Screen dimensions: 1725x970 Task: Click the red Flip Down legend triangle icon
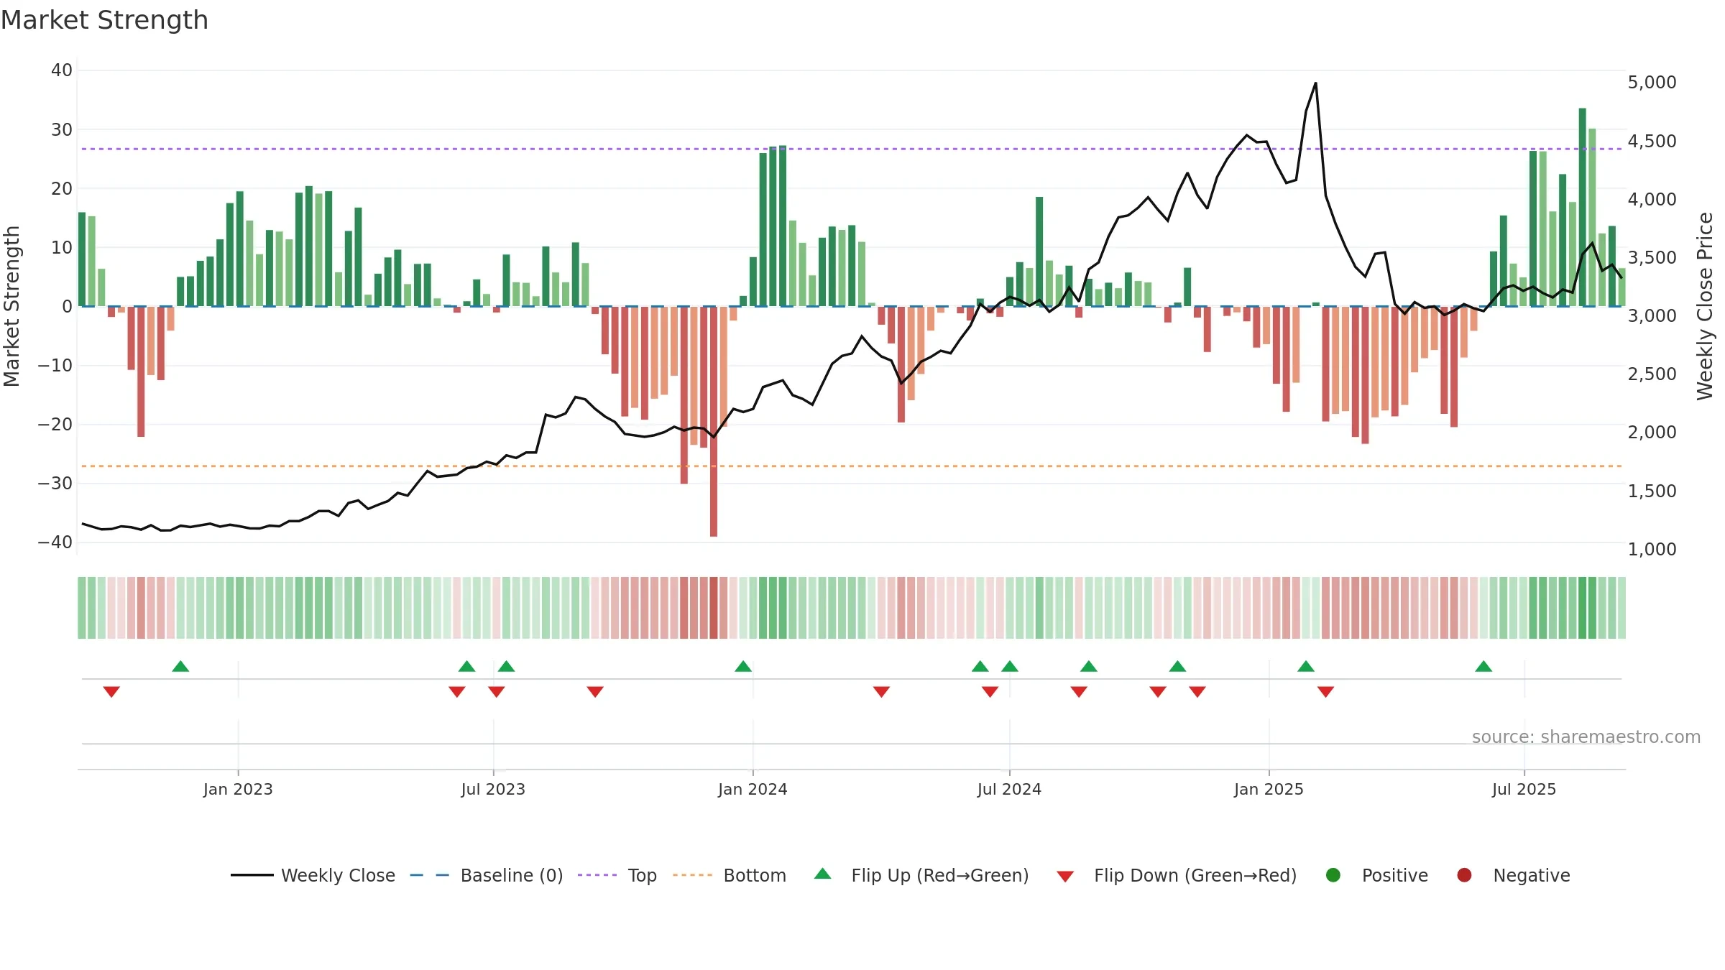coord(1066,877)
